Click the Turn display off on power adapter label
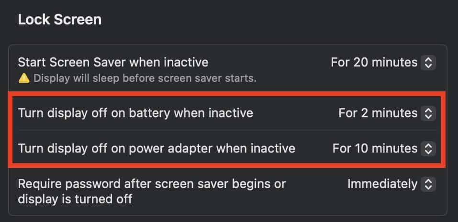This screenshot has height=222, width=458. point(156,148)
